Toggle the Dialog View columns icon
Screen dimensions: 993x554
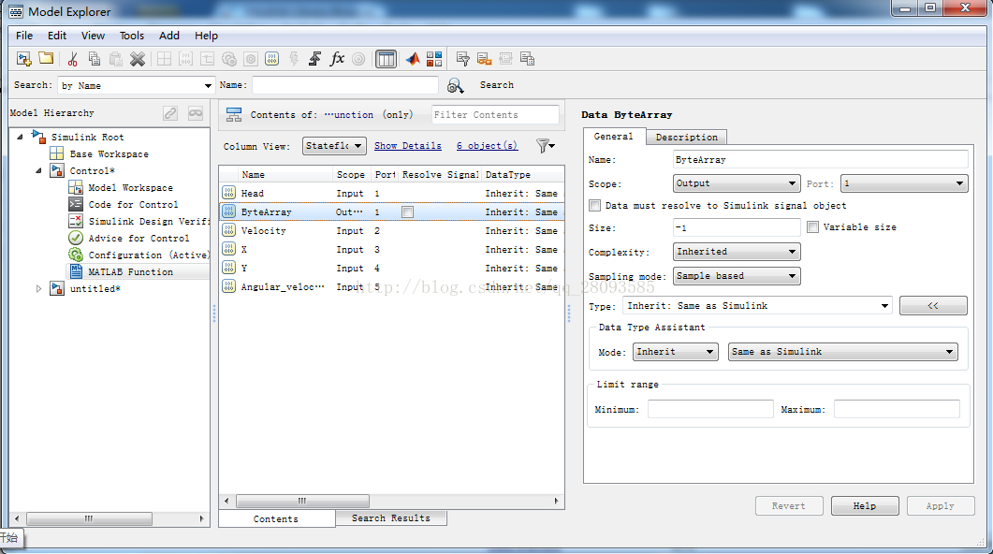[x=386, y=59]
